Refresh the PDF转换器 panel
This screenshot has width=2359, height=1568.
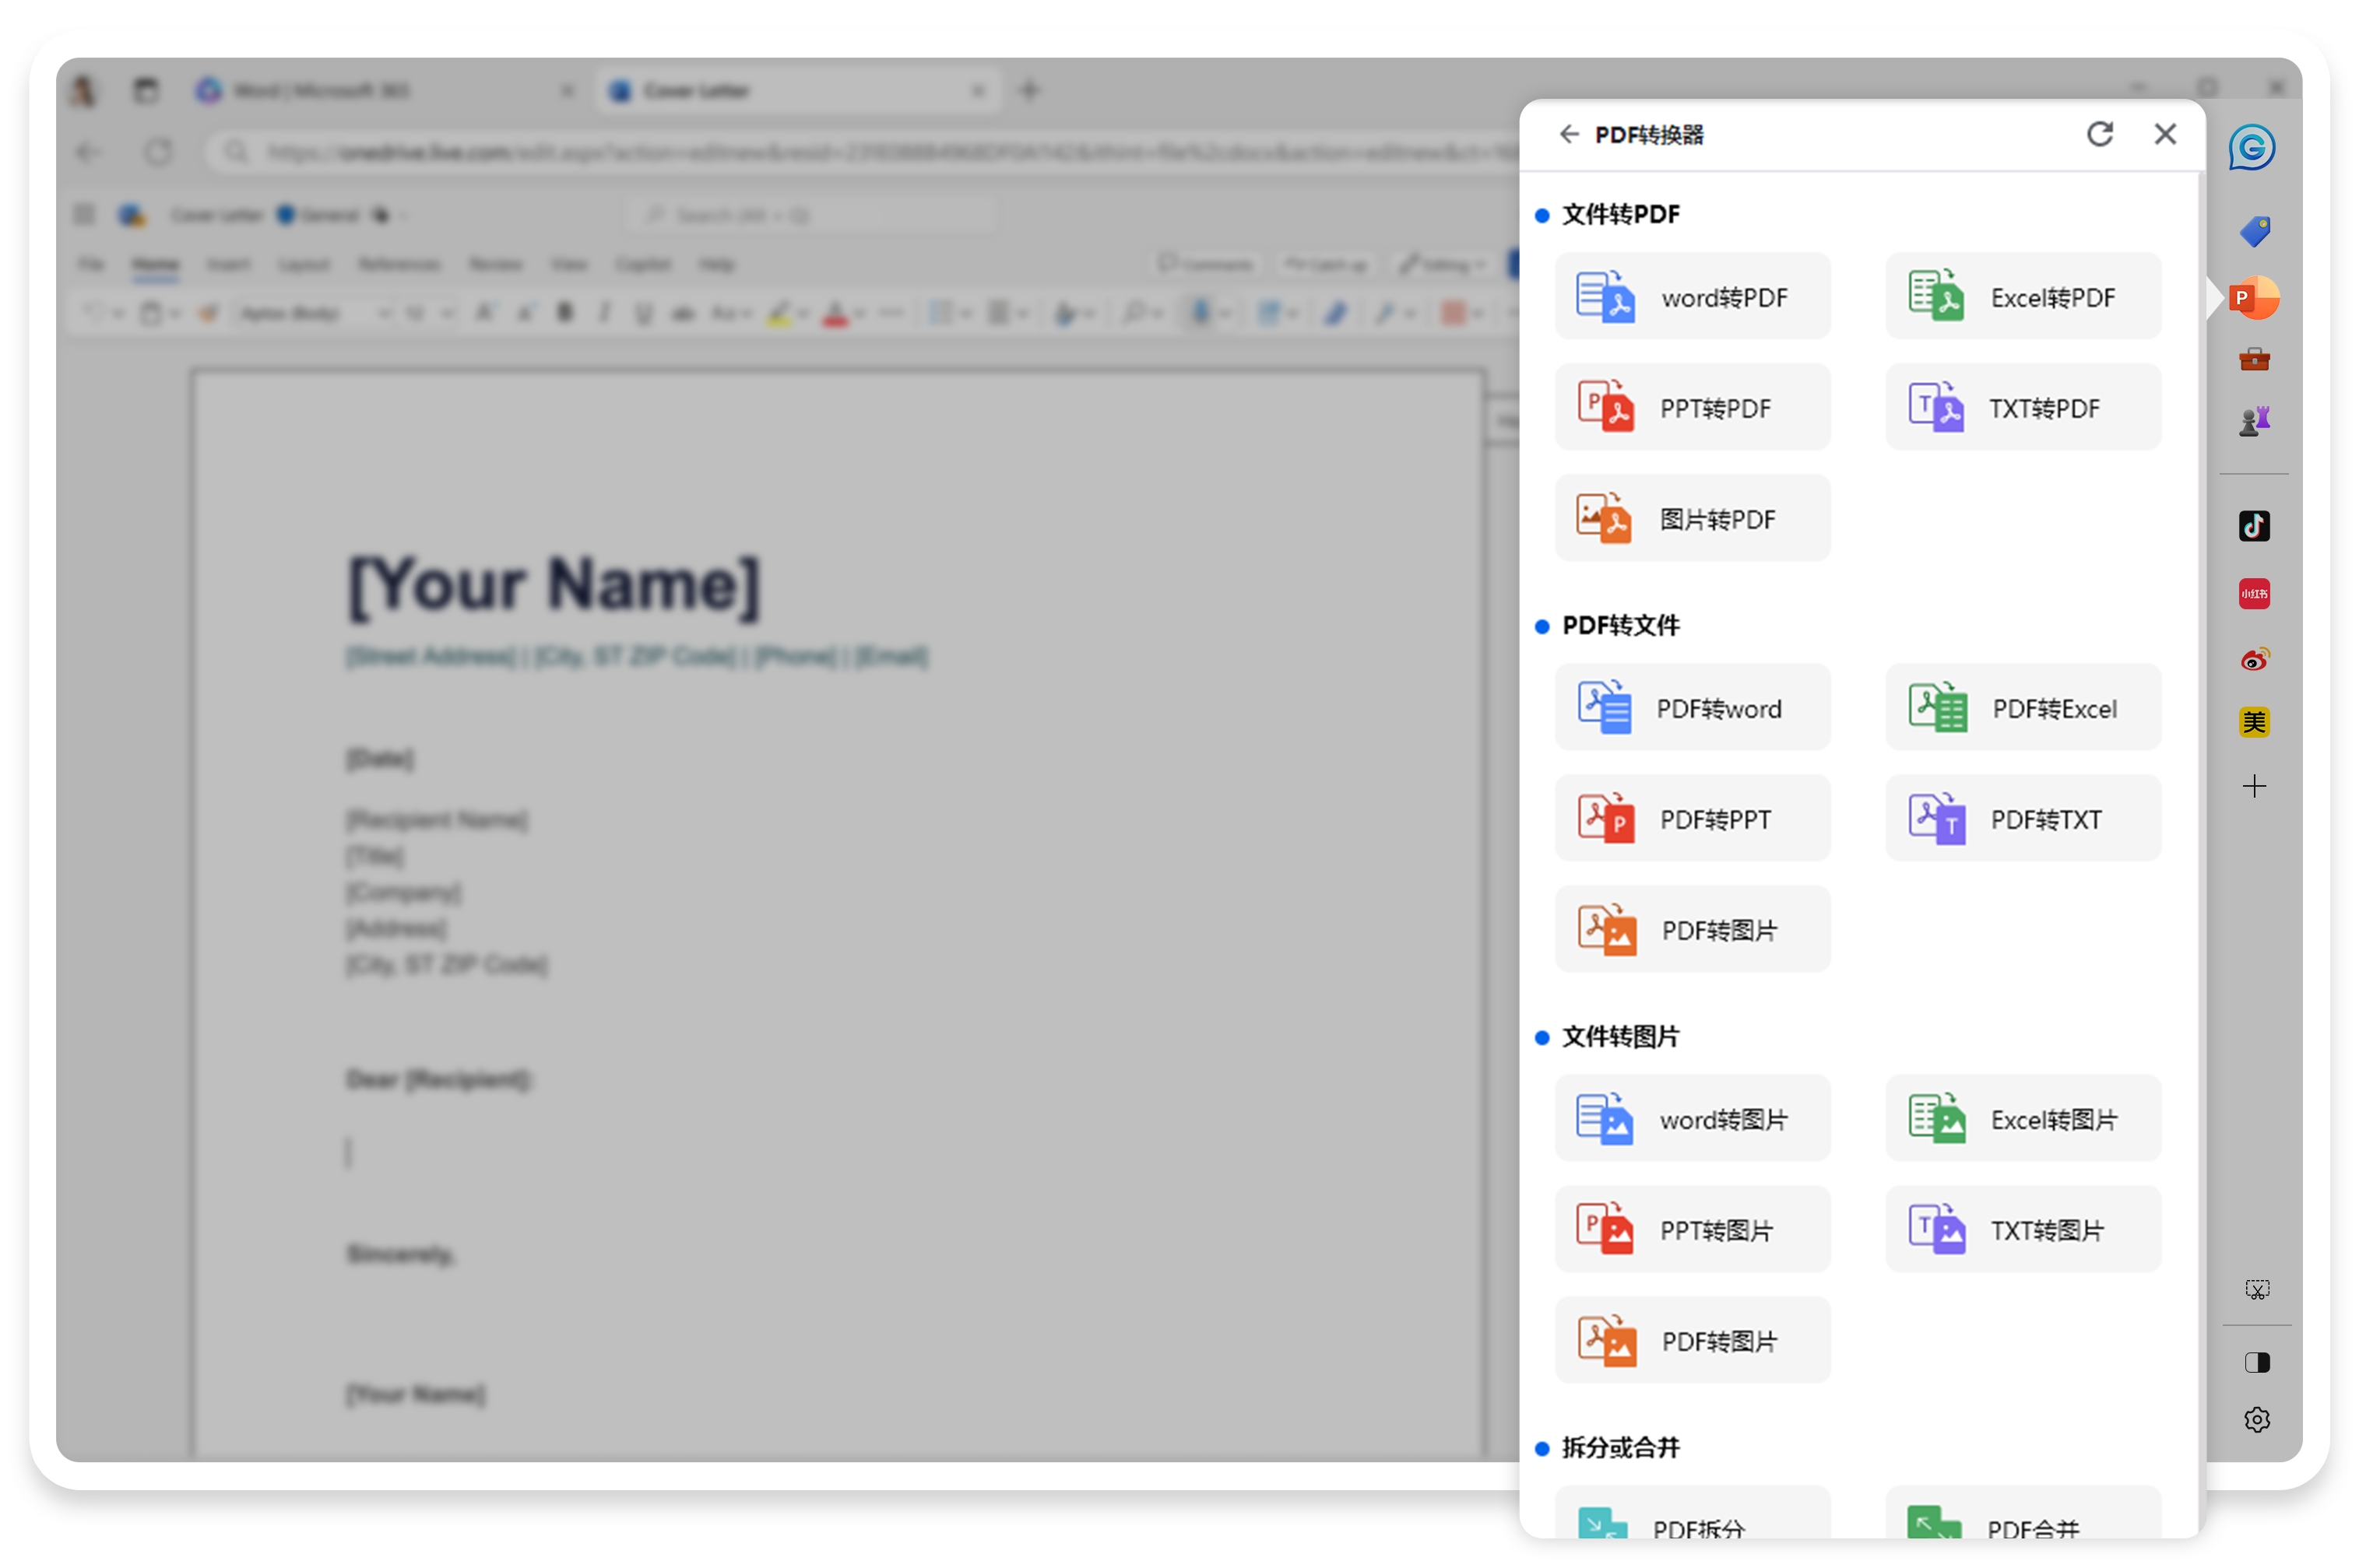[x=2099, y=134]
